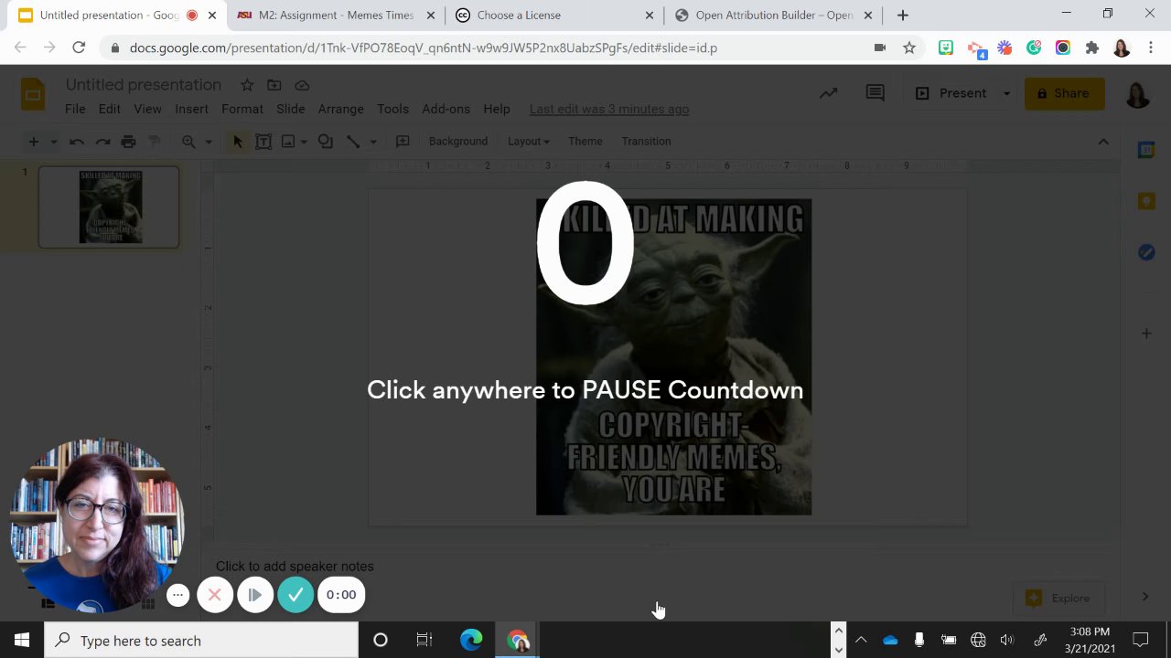Open comment history icon

click(876, 93)
